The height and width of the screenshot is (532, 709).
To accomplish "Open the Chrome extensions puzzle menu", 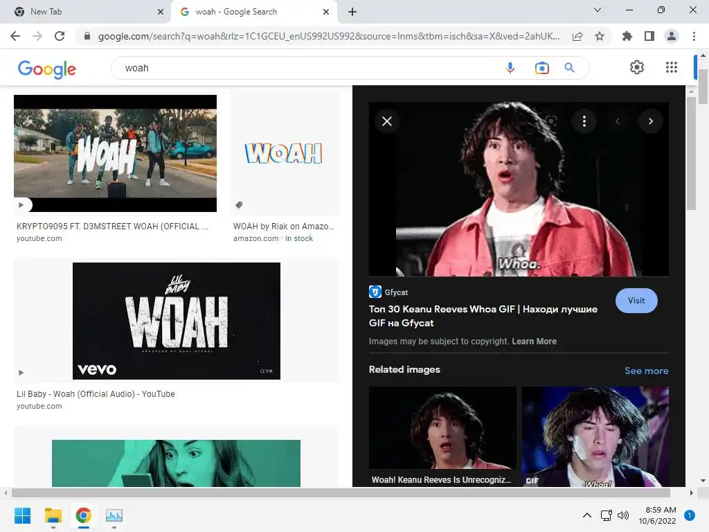I will click(x=627, y=36).
